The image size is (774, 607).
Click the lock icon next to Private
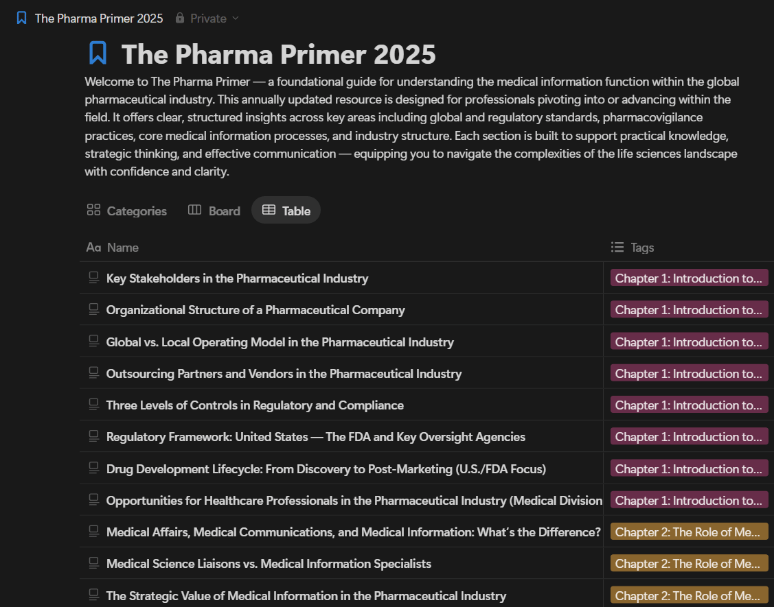point(180,19)
